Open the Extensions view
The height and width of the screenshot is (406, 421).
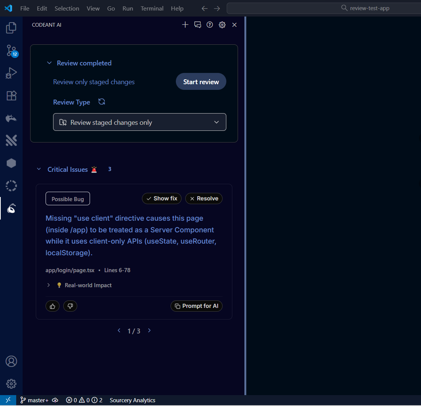[x=11, y=95]
